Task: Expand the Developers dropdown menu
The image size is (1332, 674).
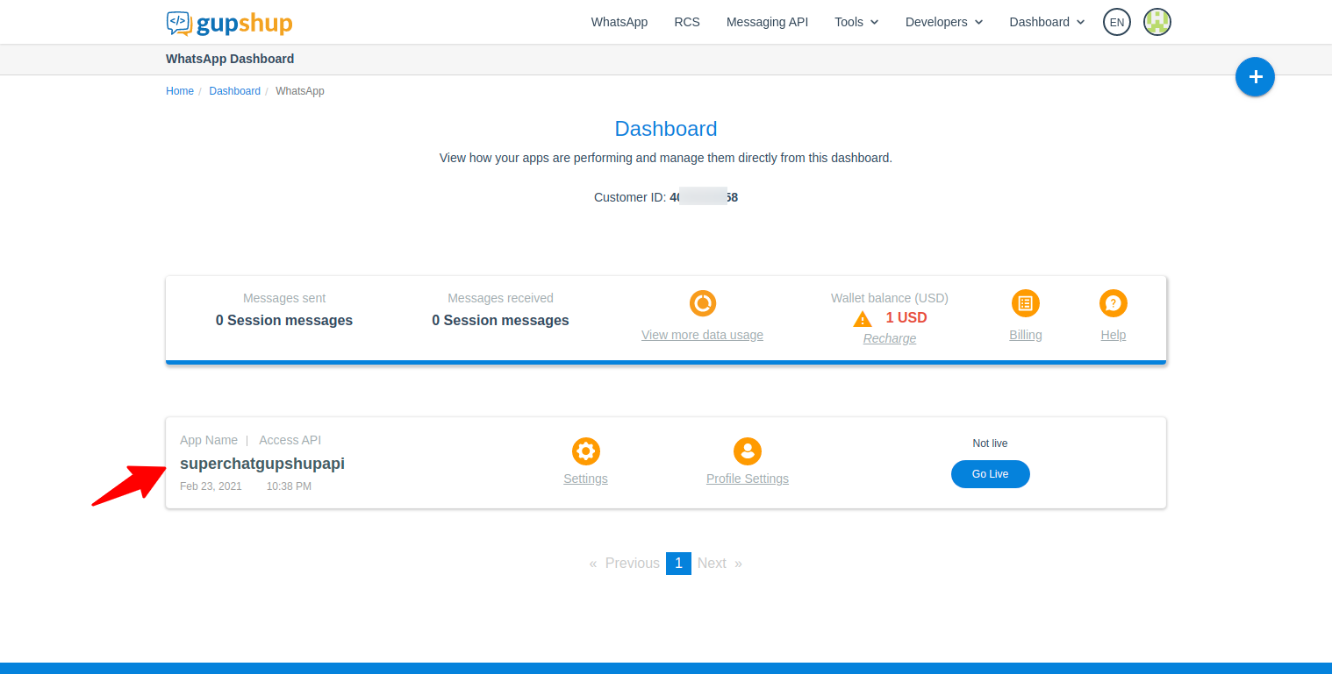Action: click(x=944, y=22)
